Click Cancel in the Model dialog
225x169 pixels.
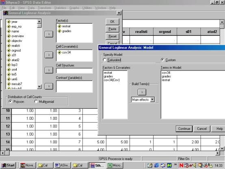coord(202,129)
